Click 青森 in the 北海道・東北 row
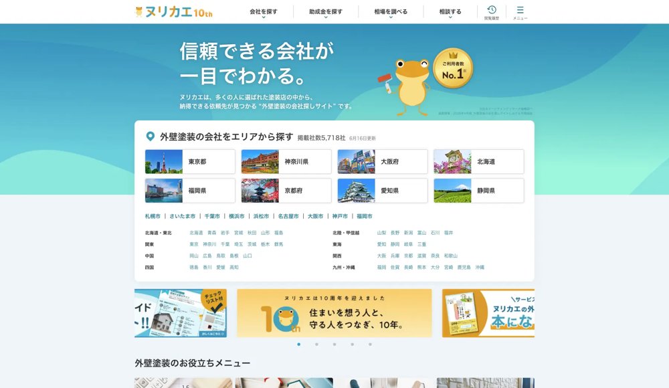This screenshot has width=669, height=388. pyautogui.click(x=211, y=233)
